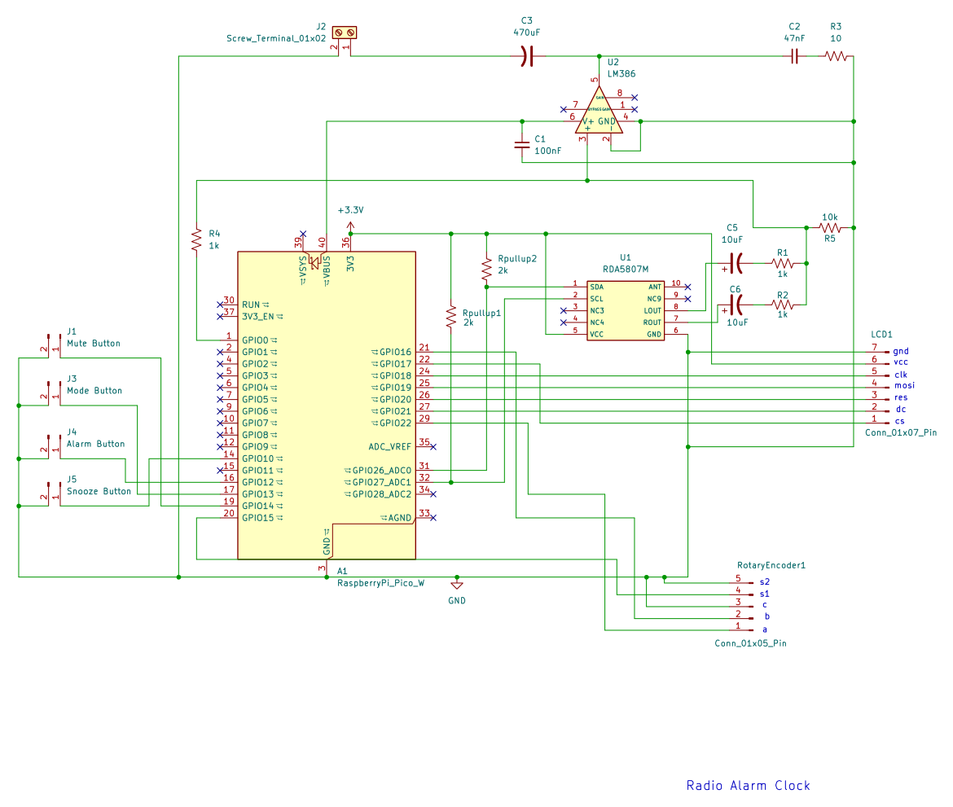Viewport: 953px width, 807px height.
Task: Select the J4 Alarm Button connector symbol
Action: tap(54, 445)
